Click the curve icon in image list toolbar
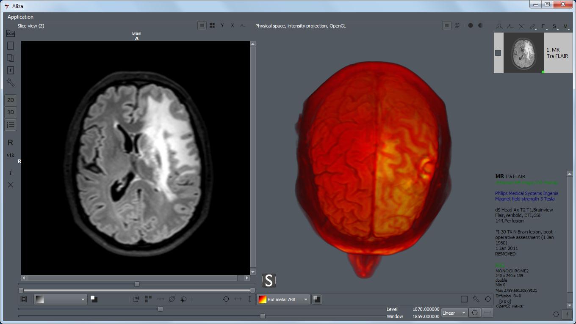Image resolution: width=576 pixels, height=324 pixels. (510, 26)
